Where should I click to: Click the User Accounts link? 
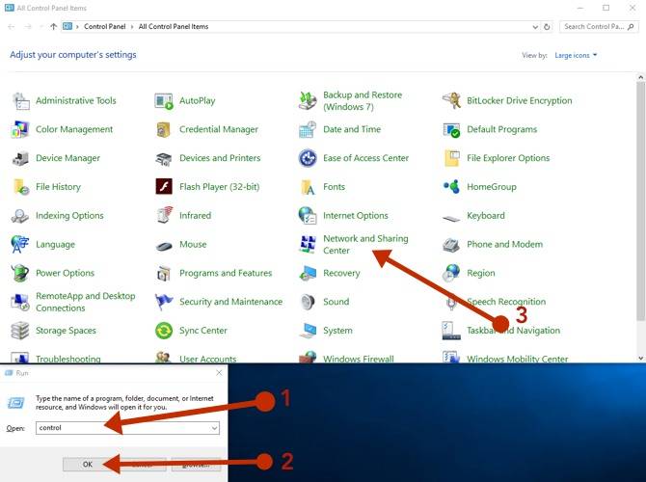point(207,359)
